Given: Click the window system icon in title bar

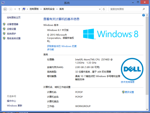Looking at the screenshot, I should point(3,3).
